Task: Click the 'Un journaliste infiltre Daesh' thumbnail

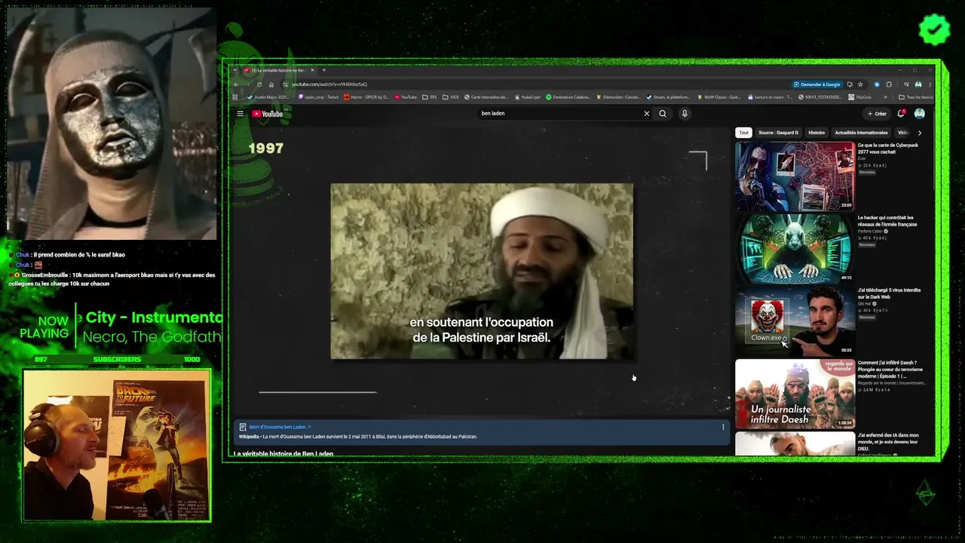Action: point(795,394)
